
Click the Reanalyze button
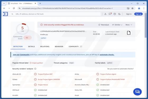point(104,25)
